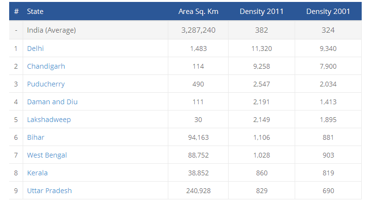
Task: Open the West Bengal link
Action: click(x=47, y=155)
